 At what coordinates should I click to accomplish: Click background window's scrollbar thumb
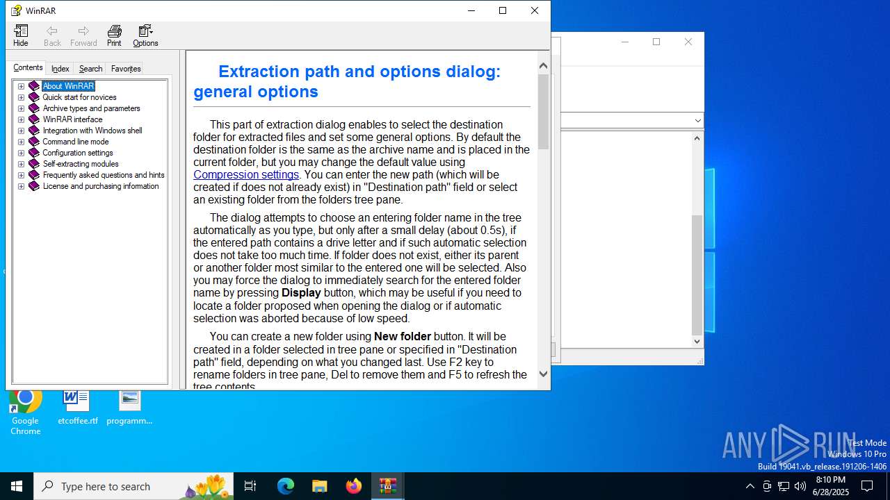[697, 275]
